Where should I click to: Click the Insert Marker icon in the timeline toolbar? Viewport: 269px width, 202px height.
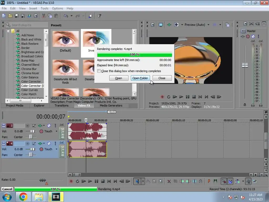tap(209, 181)
